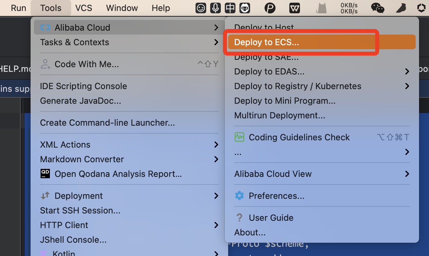Viewport: 429px width, 256px height.
Task: Click the bird menu bar icon
Action: [x=402, y=8]
